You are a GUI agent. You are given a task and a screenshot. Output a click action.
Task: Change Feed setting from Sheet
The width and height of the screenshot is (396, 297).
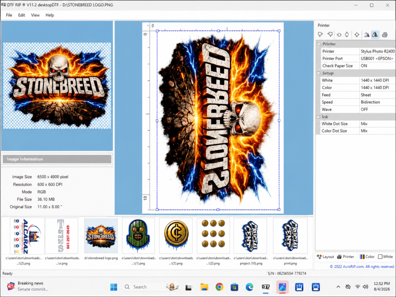[x=377, y=95]
